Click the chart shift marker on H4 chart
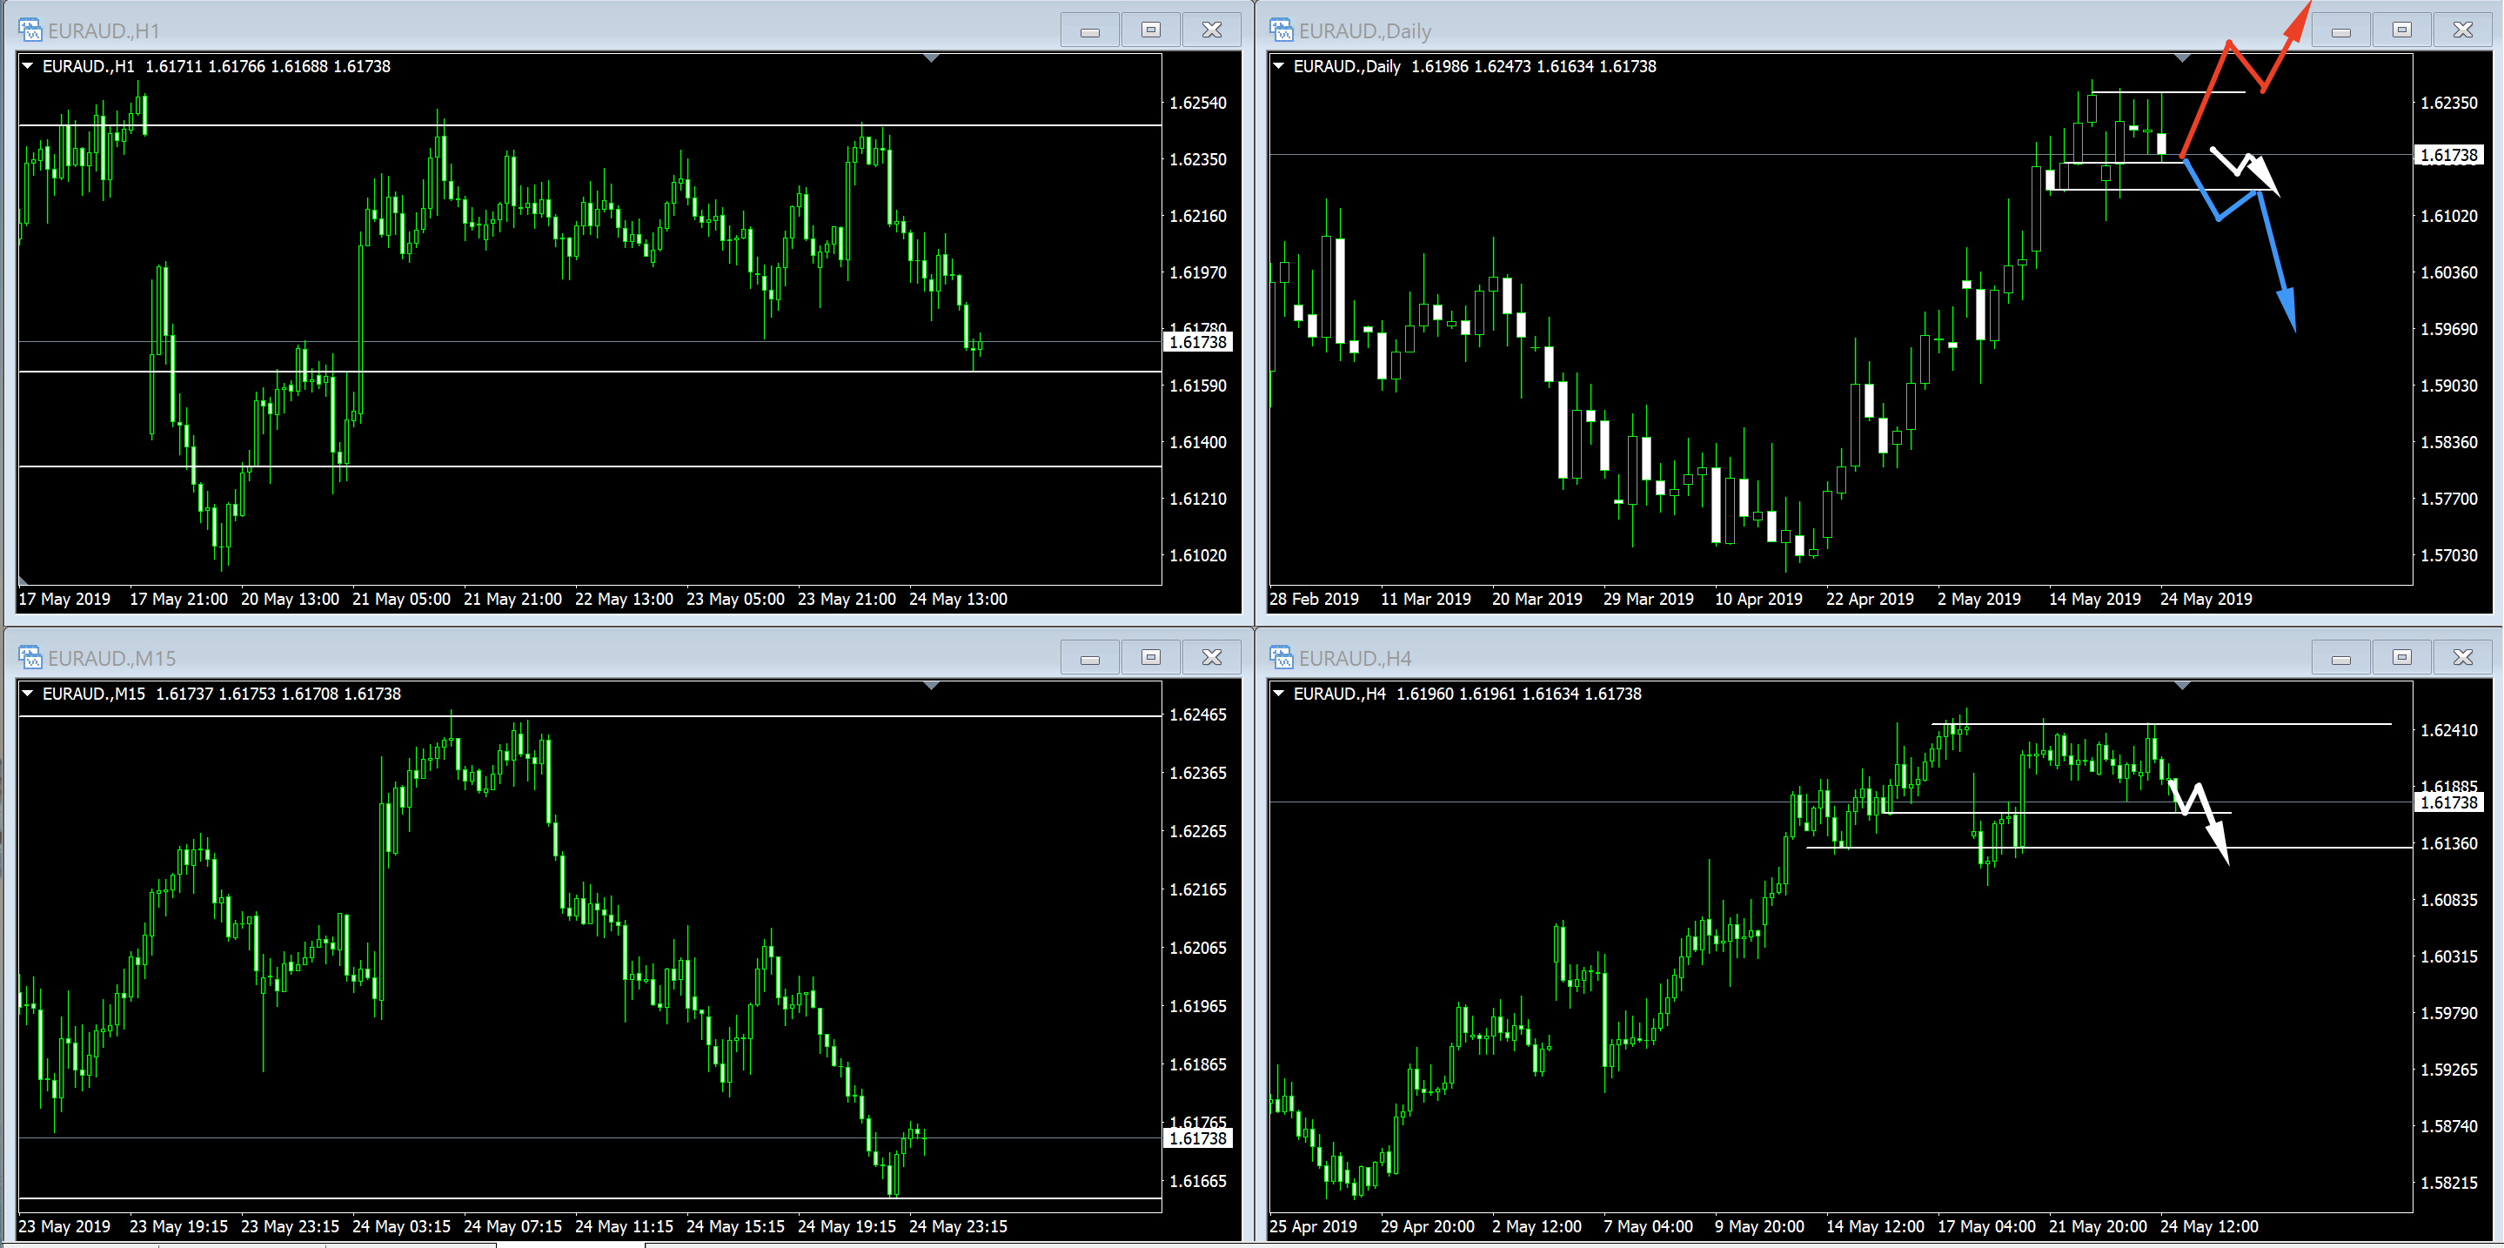Screen dimensions: 2504x1248 (2182, 686)
